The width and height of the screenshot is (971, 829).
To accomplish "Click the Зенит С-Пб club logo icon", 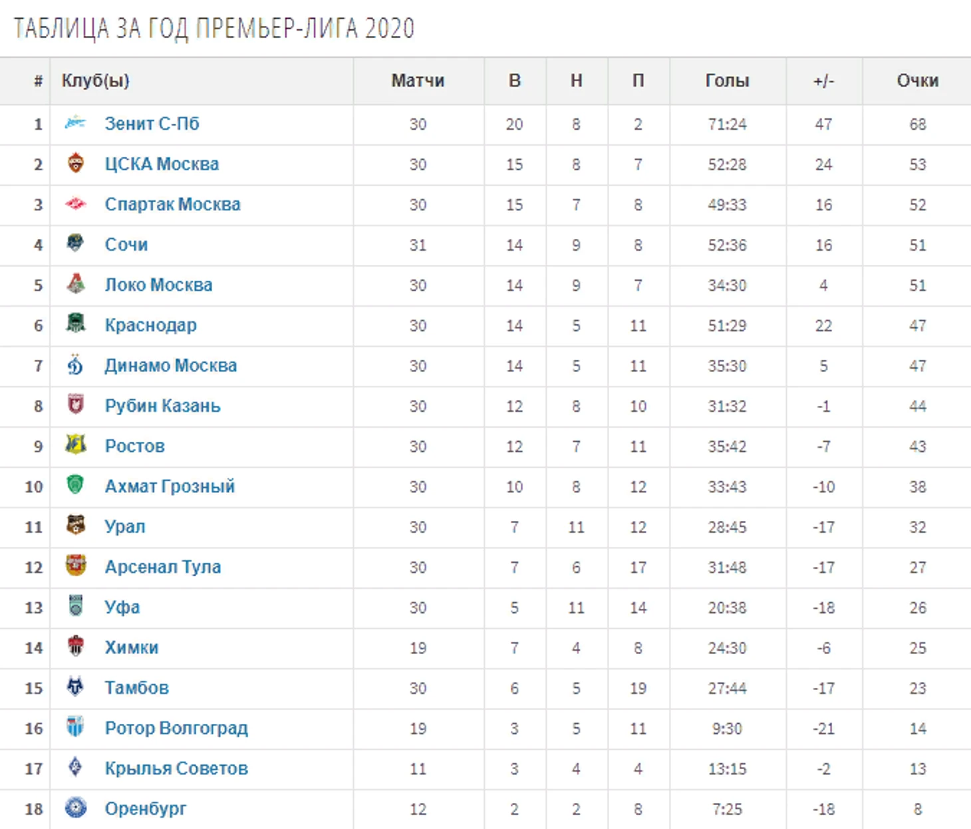I will point(75,122).
